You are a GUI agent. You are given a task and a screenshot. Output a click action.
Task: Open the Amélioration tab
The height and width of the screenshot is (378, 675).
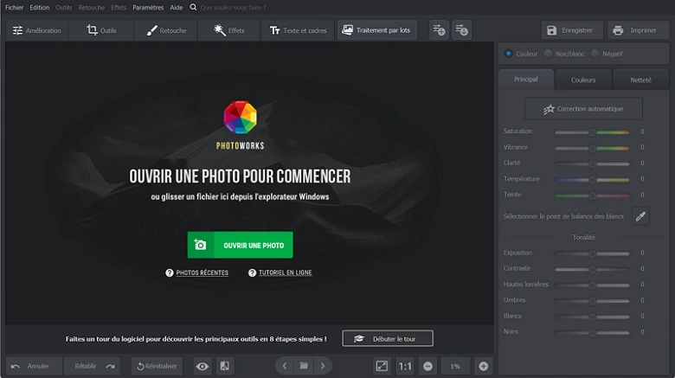(37, 30)
